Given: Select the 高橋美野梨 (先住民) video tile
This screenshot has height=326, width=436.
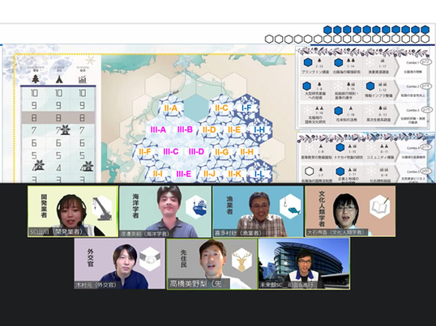Looking at the screenshot, I should point(212,264).
